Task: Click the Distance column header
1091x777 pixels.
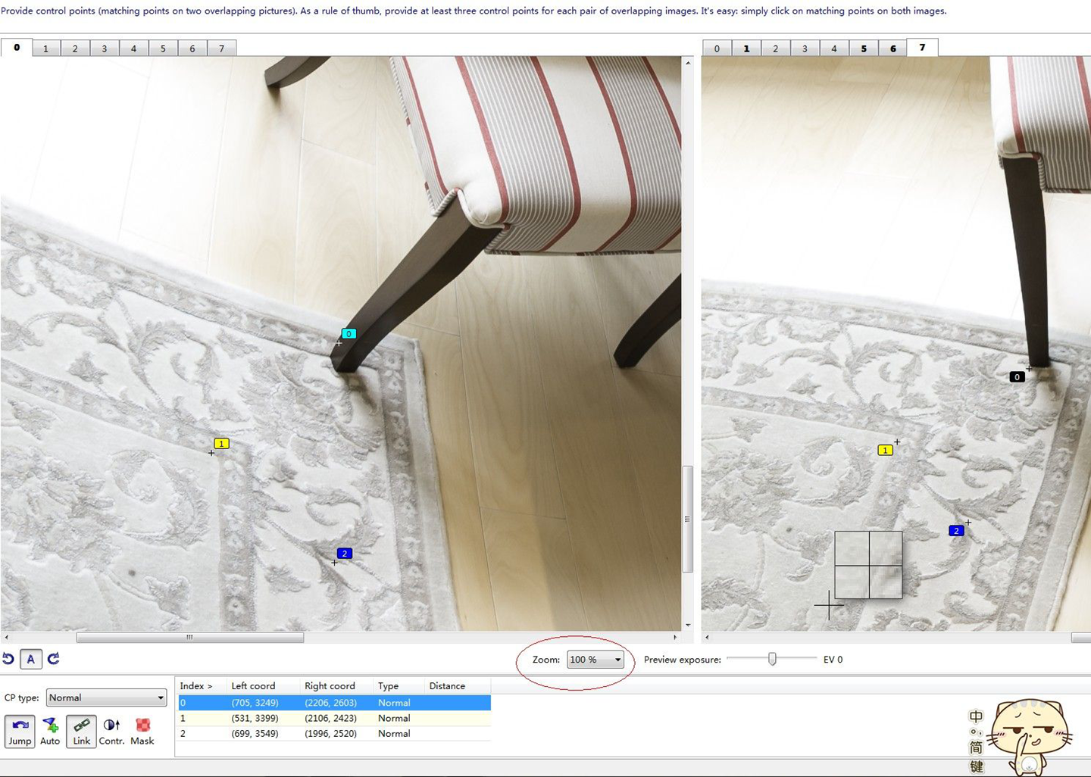Action: [447, 686]
